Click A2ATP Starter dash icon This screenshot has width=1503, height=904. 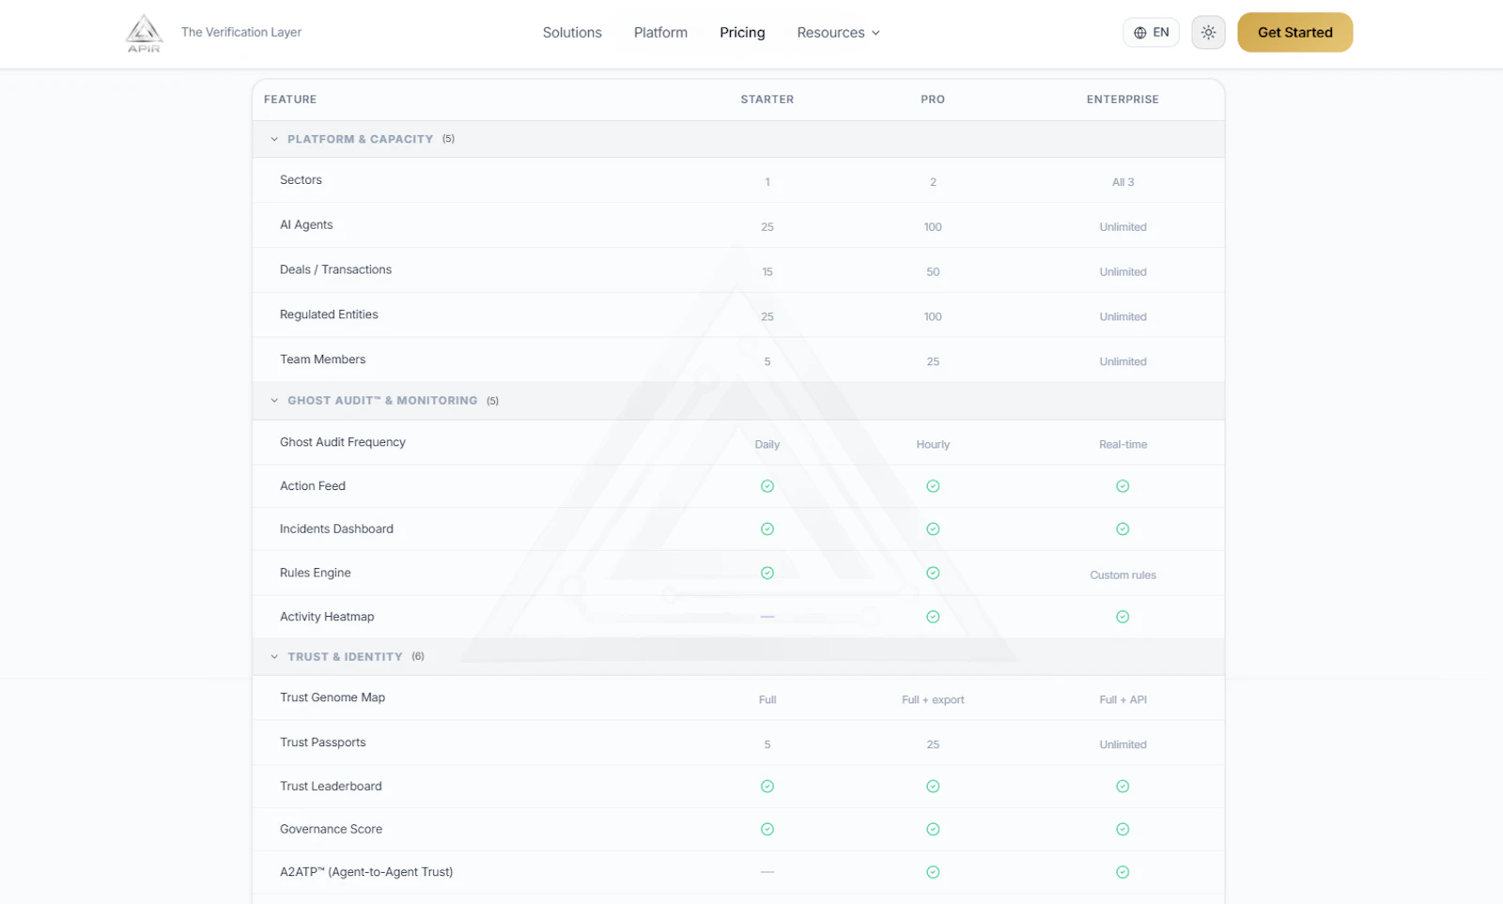pos(767,872)
